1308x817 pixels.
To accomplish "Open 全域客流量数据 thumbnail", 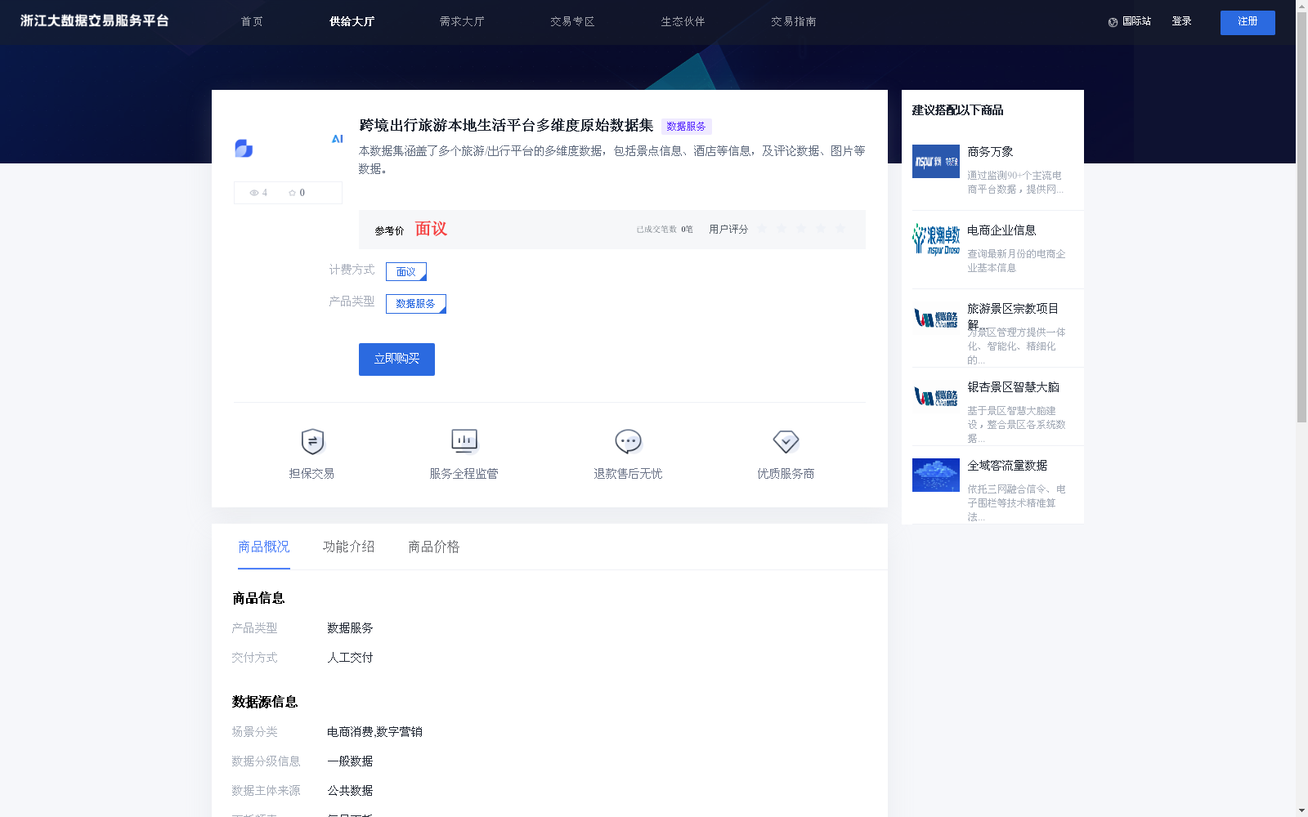I will click(x=936, y=475).
